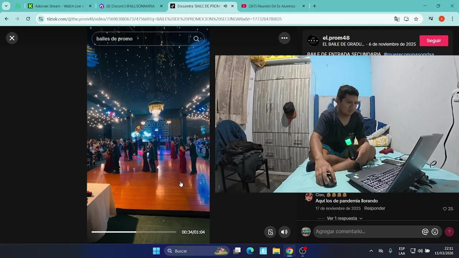Click the Chrome taskbar icon

point(289,251)
